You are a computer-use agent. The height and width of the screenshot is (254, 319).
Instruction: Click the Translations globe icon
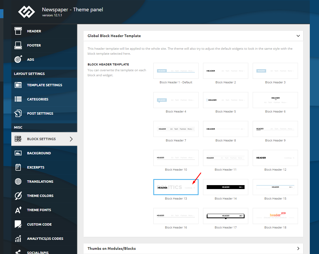(18, 181)
